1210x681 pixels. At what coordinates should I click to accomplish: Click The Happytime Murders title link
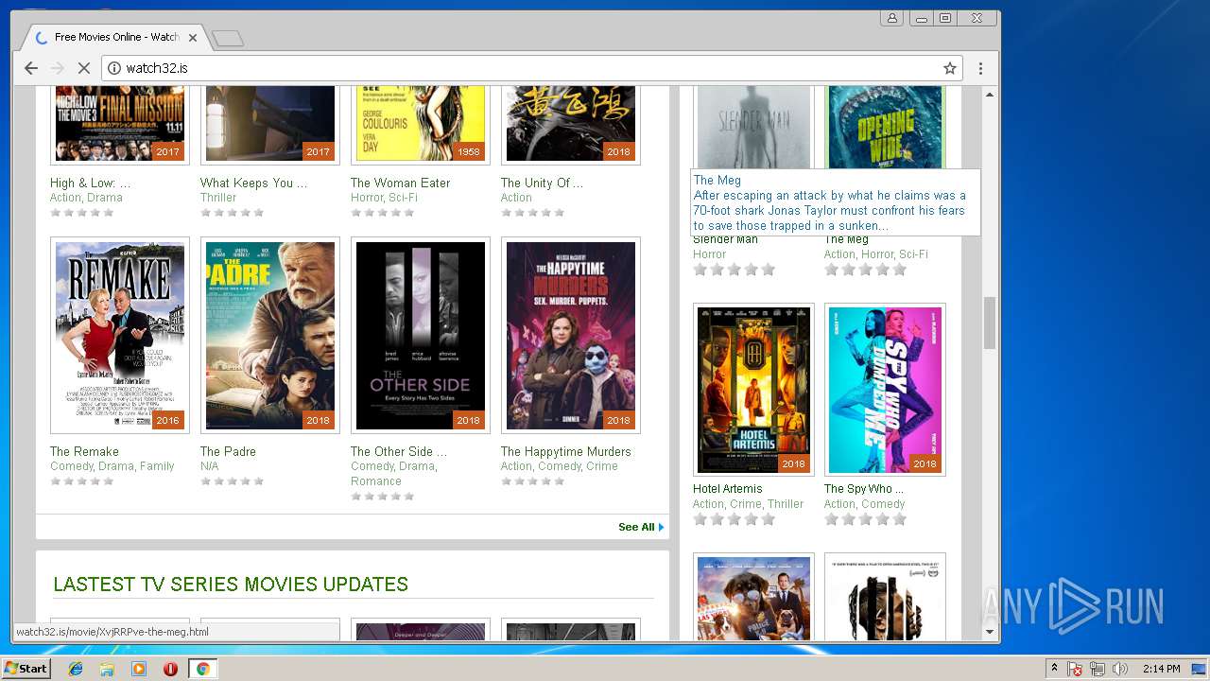coord(565,451)
